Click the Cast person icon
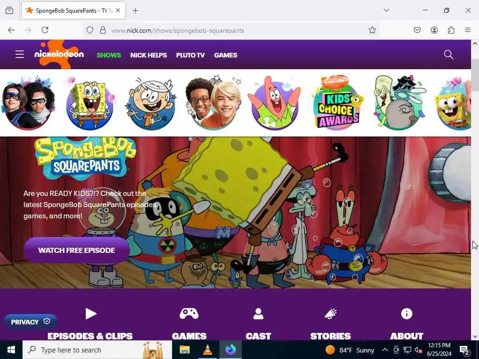This screenshot has width=479, height=359. (258, 314)
